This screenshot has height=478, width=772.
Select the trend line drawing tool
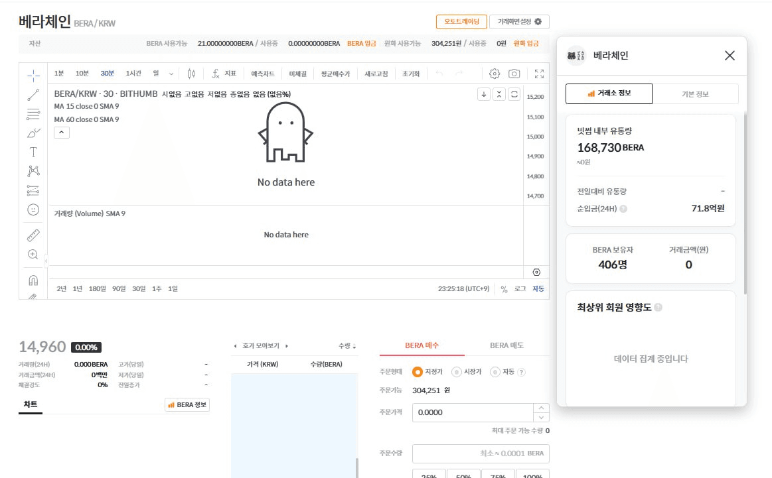coord(33,94)
